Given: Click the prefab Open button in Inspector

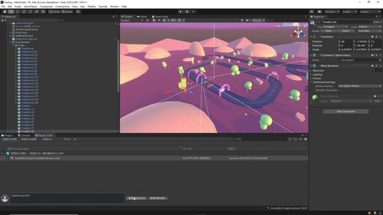Looking at the screenshot, I should pos(329,31).
